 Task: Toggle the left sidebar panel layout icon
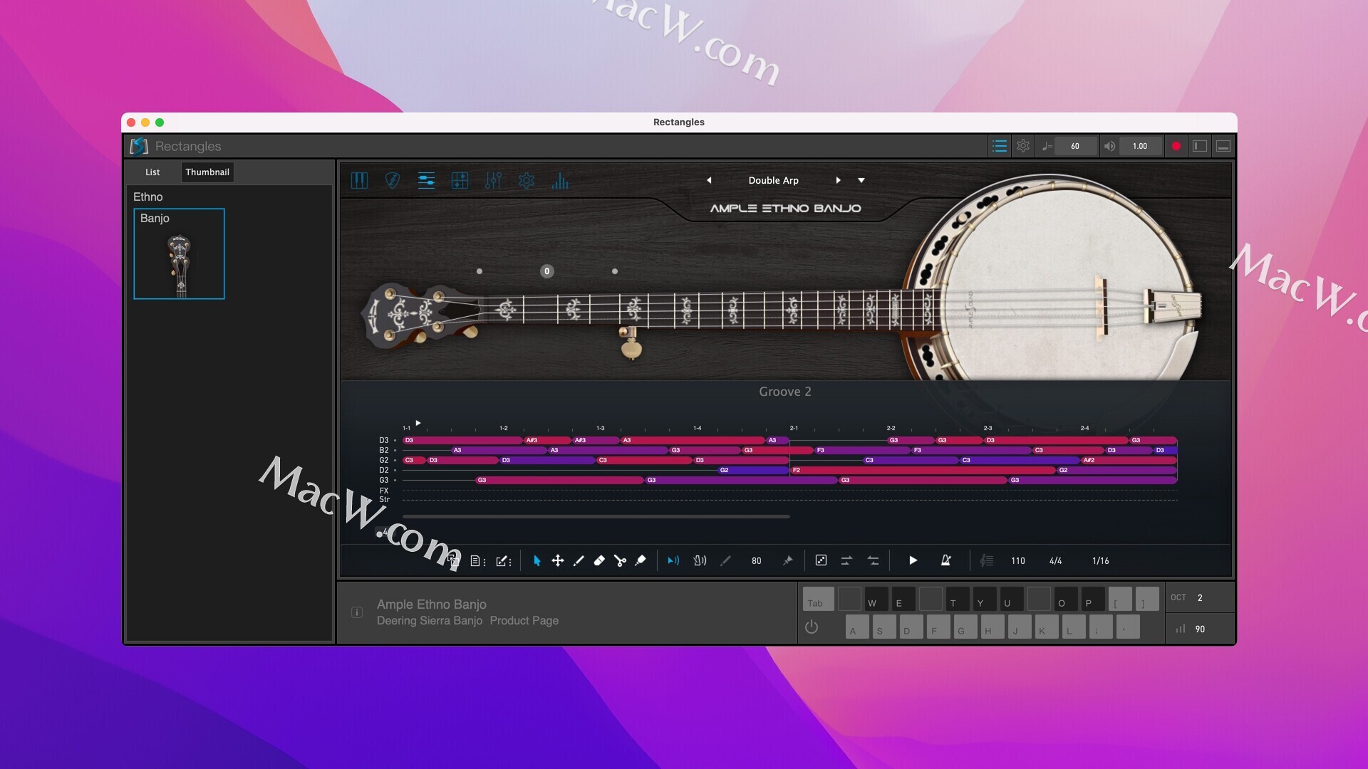pos(1200,146)
